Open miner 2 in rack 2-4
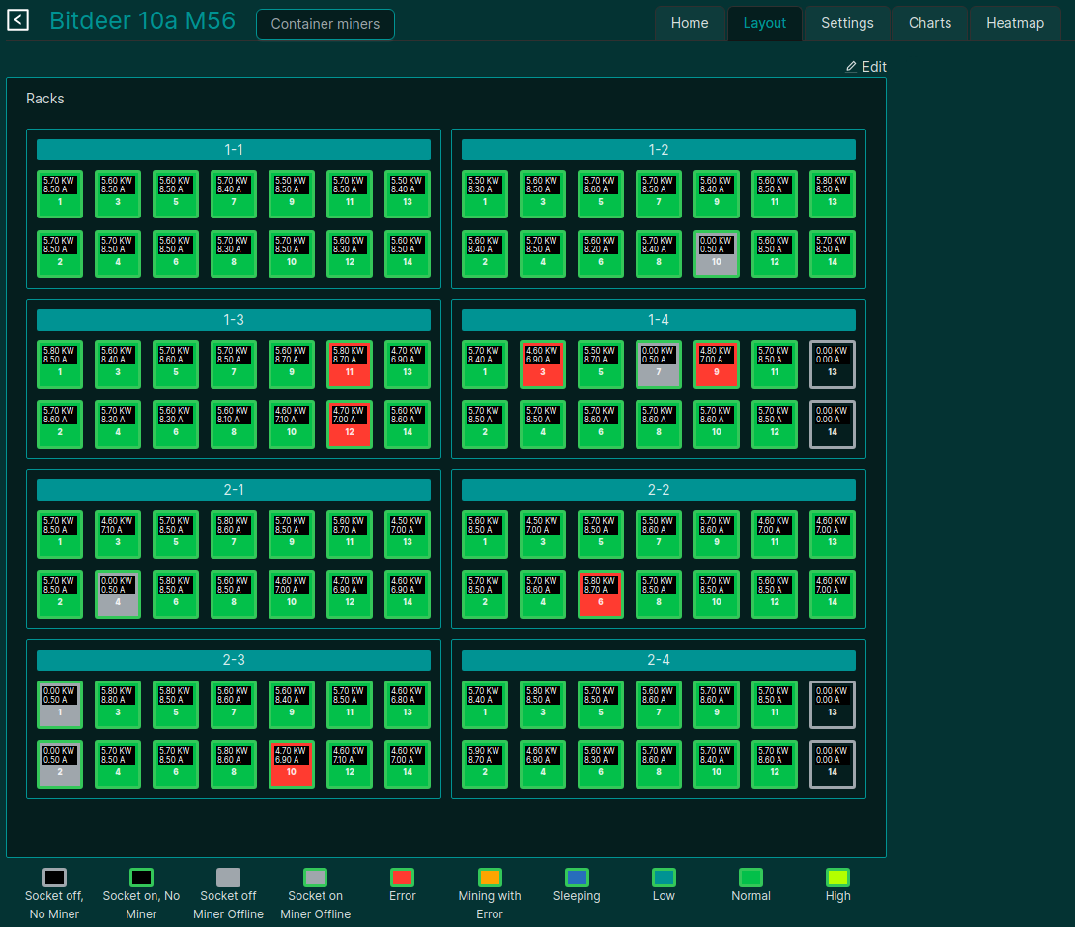 [485, 765]
